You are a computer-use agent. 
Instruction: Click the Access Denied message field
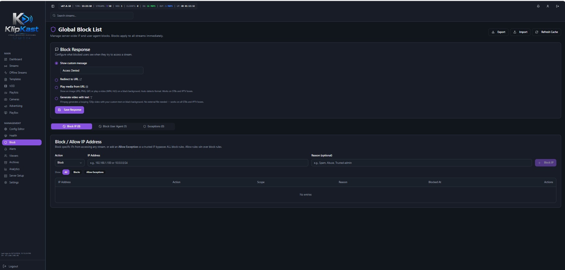[102, 71]
